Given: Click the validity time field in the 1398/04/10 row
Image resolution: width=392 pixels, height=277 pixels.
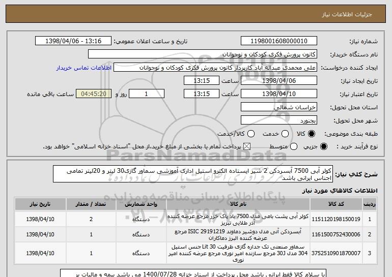Looking at the screenshot, I should point(202,94).
